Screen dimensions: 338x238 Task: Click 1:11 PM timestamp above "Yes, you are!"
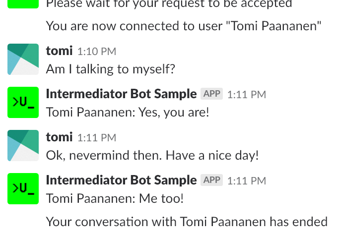click(246, 94)
